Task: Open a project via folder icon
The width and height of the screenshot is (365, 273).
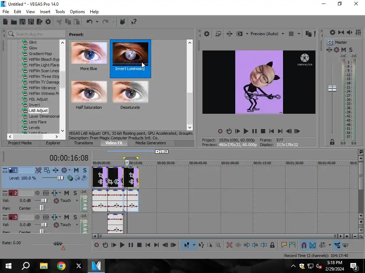Action: (x=14, y=22)
